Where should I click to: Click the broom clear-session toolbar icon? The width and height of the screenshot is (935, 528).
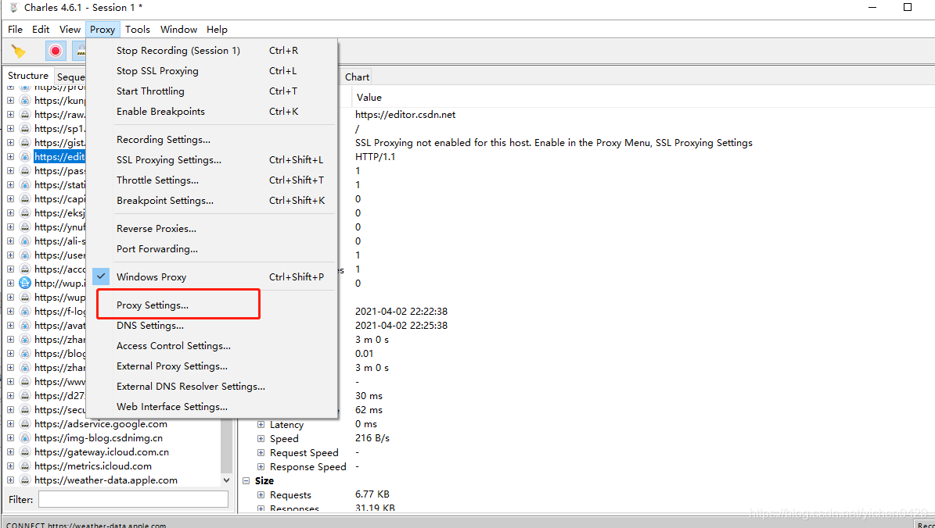(x=19, y=52)
